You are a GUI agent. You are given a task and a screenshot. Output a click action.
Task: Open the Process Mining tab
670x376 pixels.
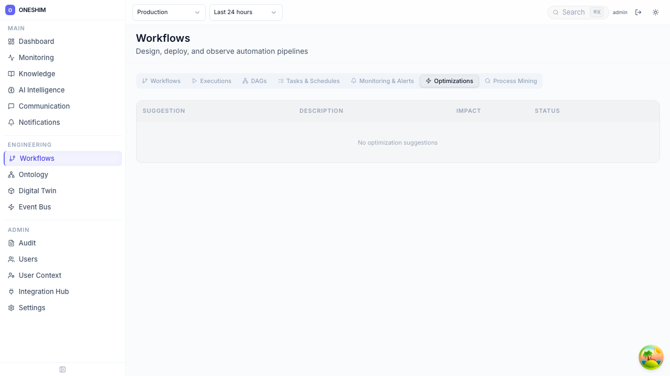tap(511, 81)
